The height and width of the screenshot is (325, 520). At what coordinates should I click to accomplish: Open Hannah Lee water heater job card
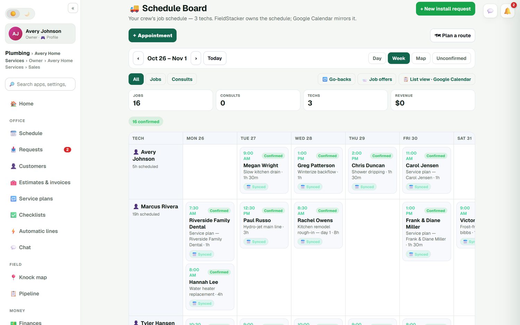pyautogui.click(x=210, y=287)
